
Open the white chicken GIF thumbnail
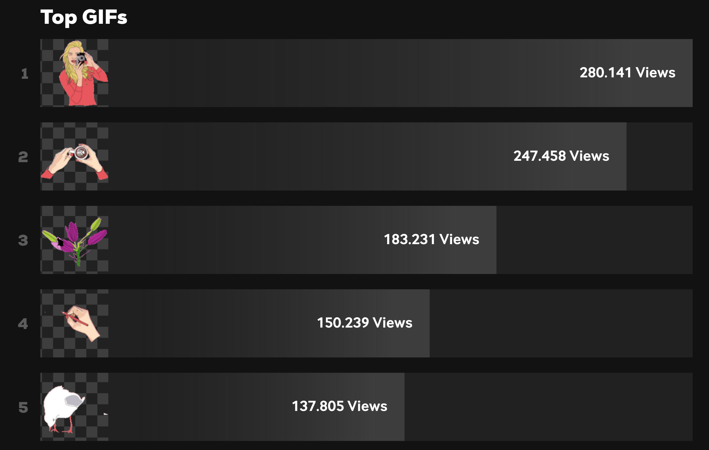pos(75,407)
